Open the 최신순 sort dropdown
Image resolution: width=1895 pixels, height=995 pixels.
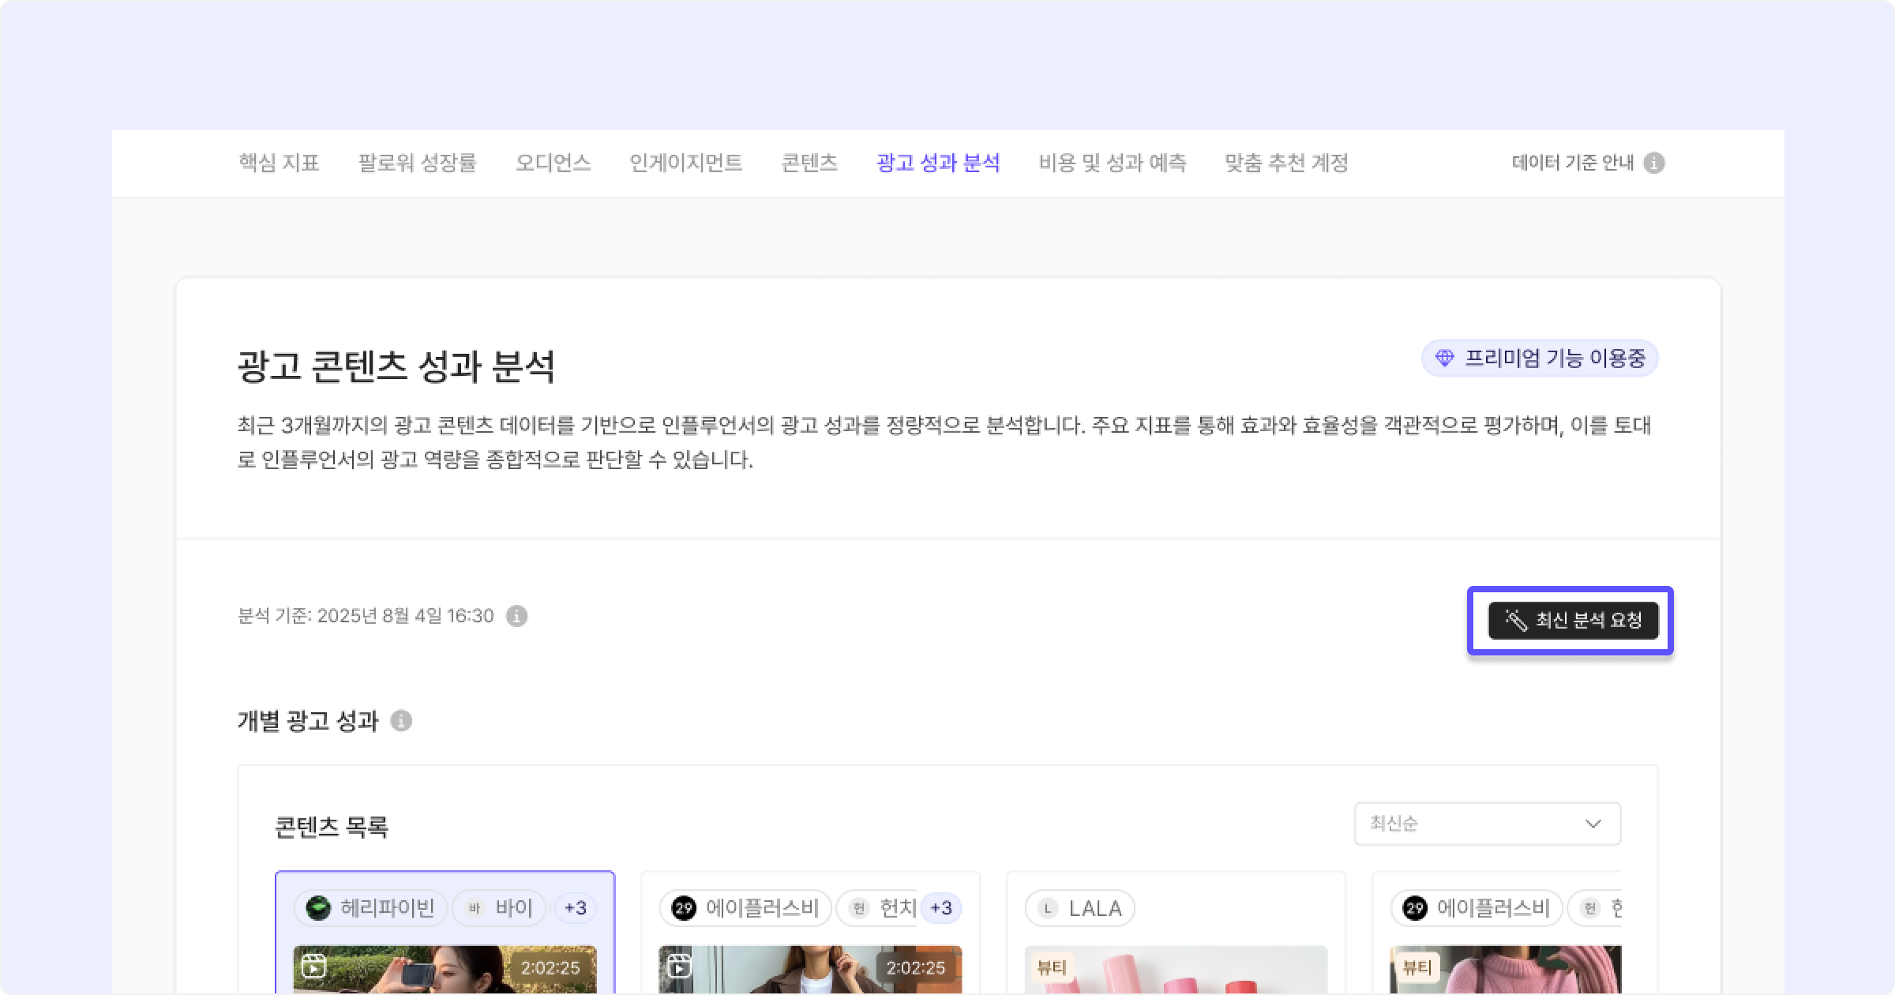[1487, 824]
